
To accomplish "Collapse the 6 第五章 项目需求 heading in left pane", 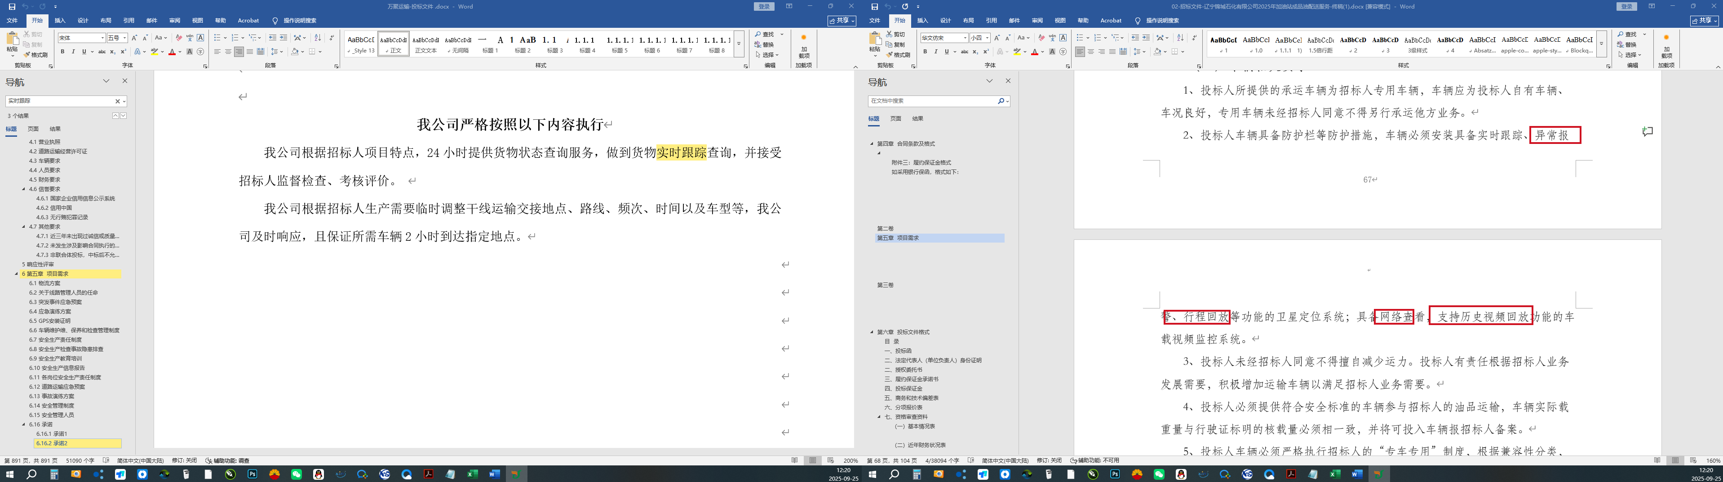I will (x=17, y=274).
